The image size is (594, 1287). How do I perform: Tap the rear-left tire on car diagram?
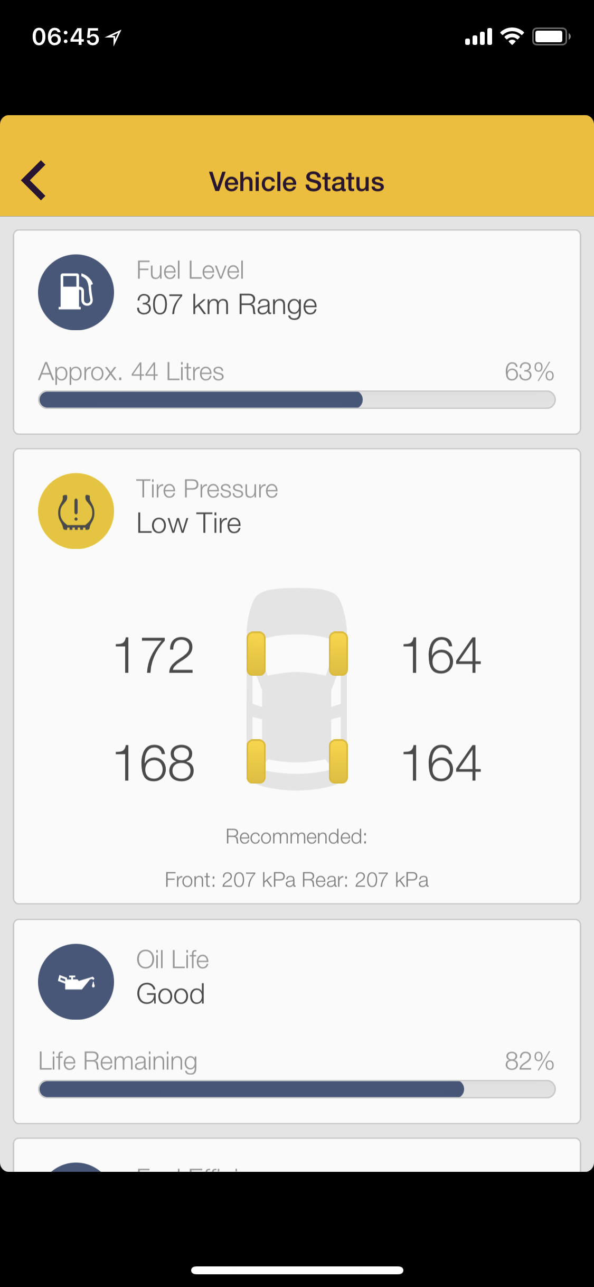(256, 761)
